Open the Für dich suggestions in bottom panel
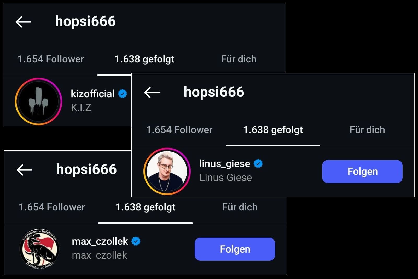 click(x=240, y=207)
